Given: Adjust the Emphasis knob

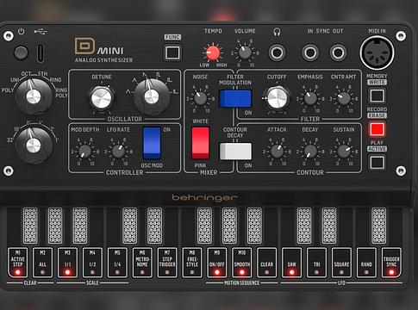Looking at the screenshot, I should tap(310, 98).
